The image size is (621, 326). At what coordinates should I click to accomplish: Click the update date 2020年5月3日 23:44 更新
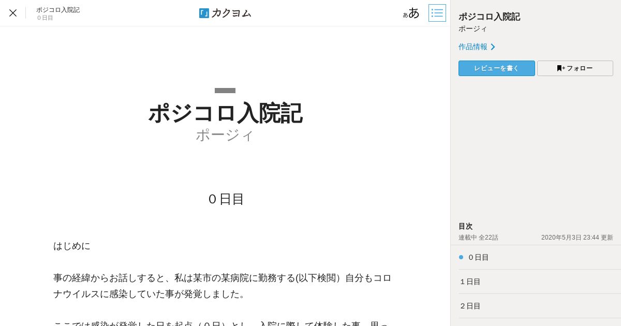click(x=577, y=238)
